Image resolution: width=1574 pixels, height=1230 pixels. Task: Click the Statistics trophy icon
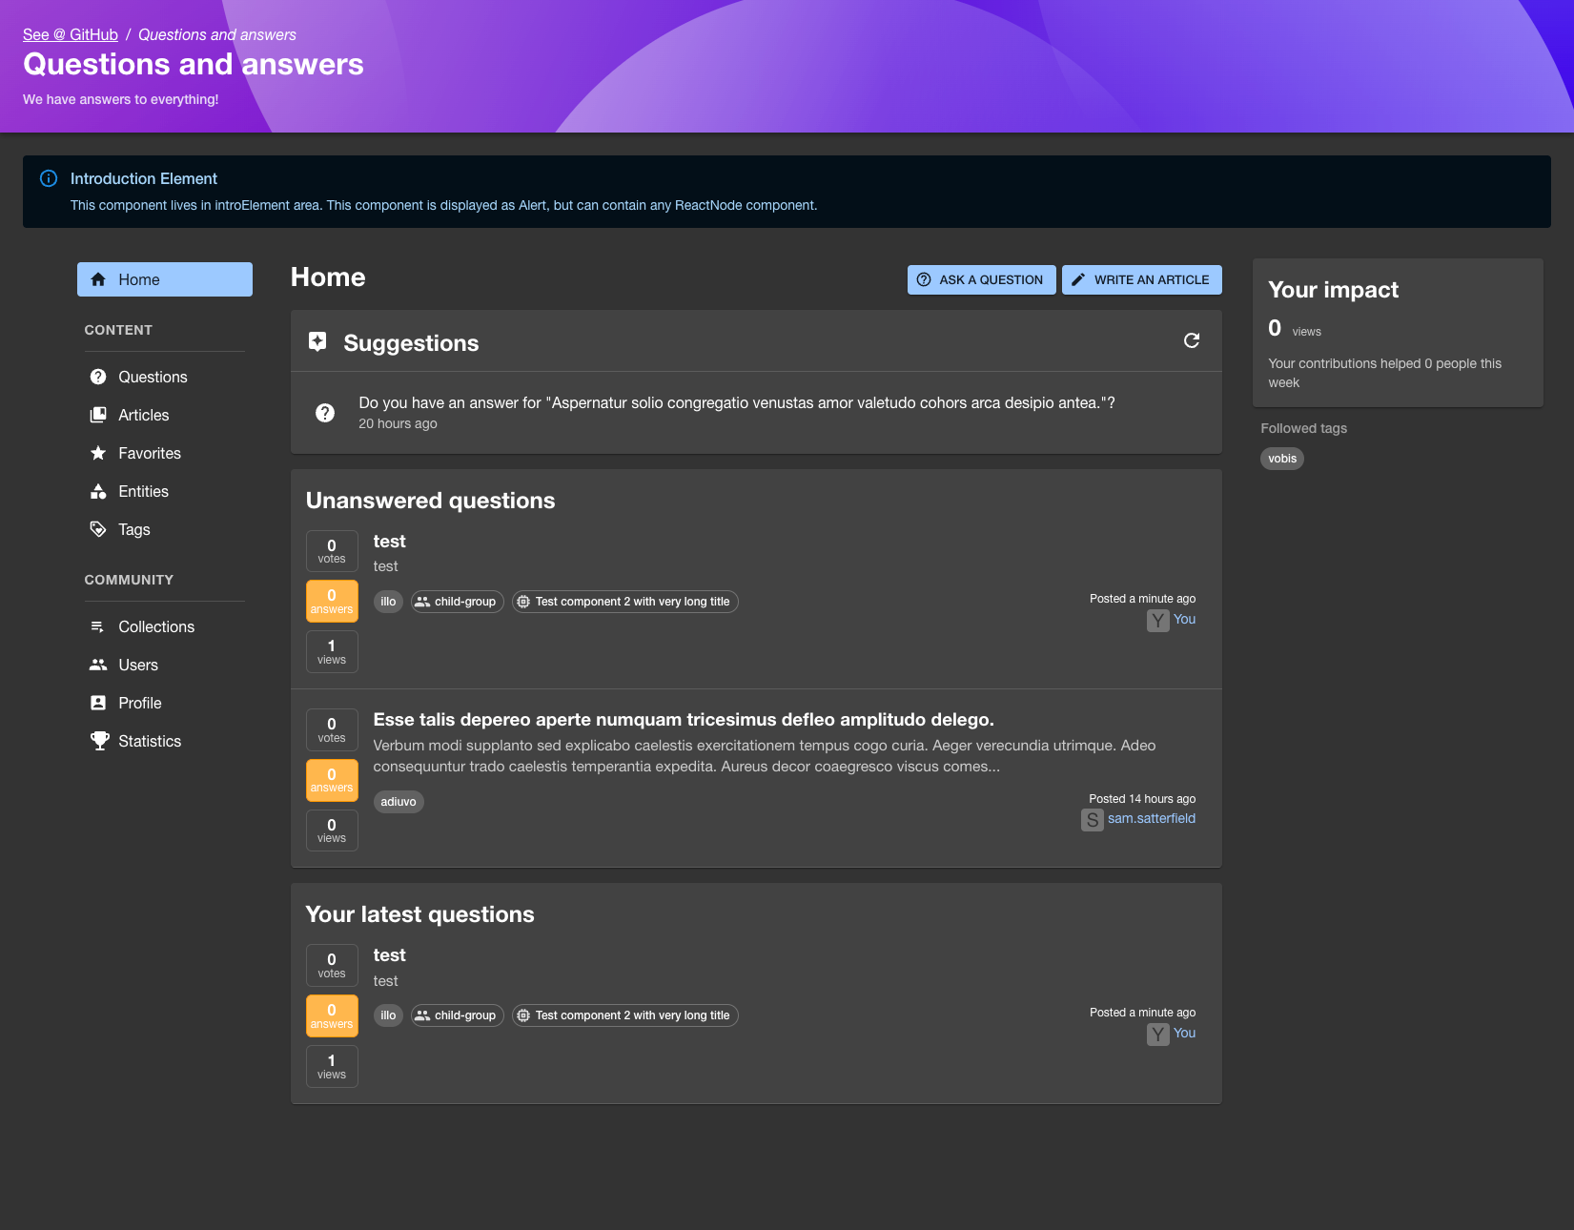click(x=99, y=741)
